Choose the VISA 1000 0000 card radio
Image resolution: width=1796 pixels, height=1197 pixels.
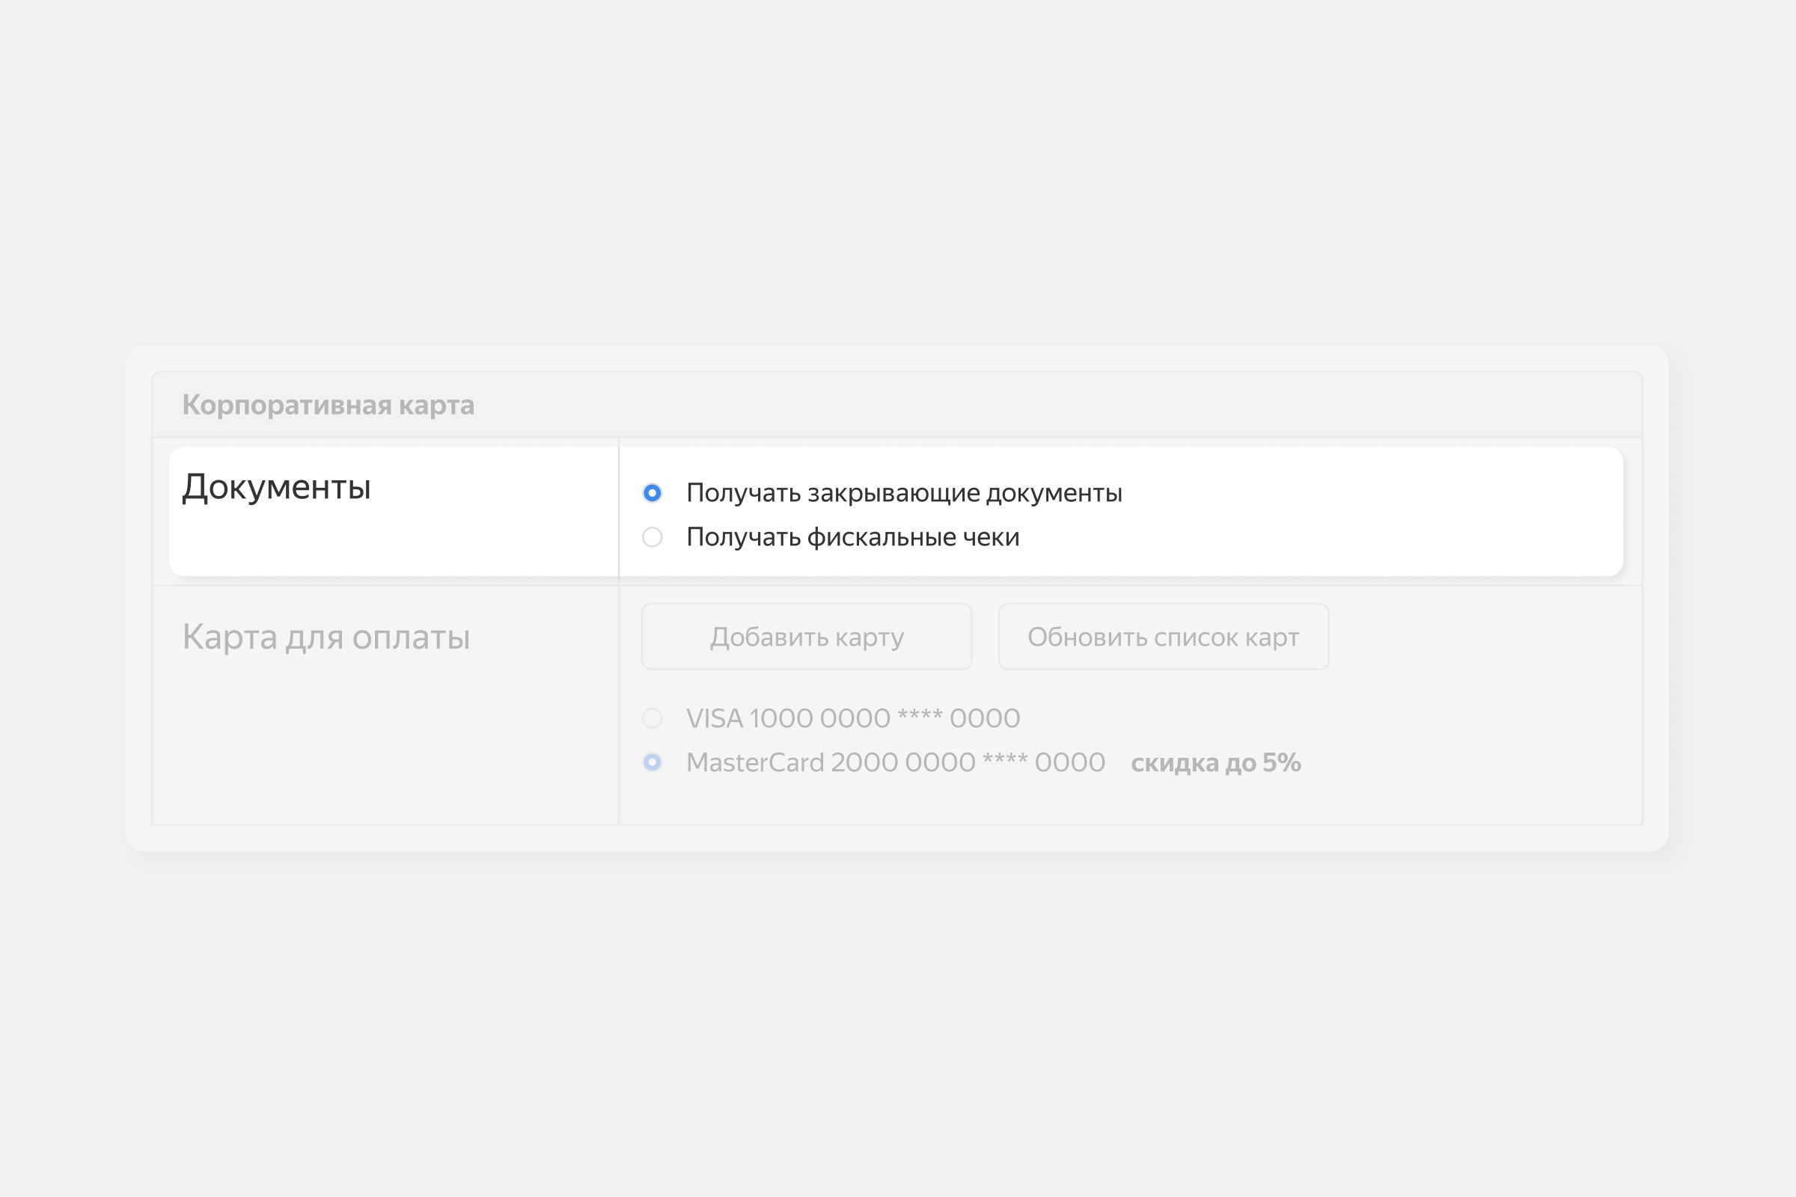(x=652, y=718)
